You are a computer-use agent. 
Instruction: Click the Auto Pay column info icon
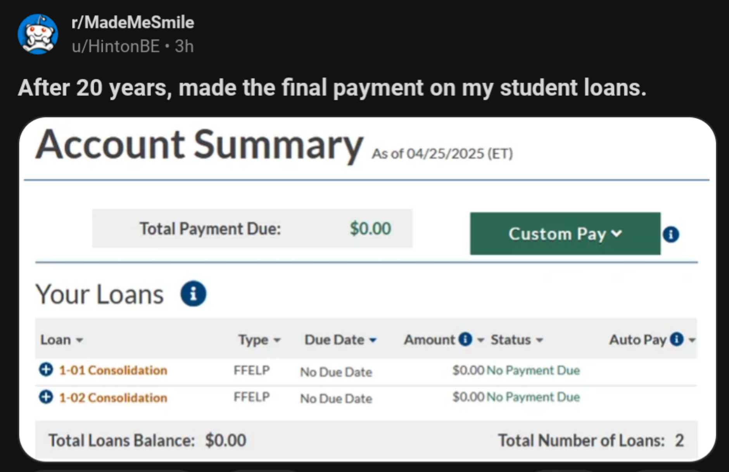click(x=677, y=339)
